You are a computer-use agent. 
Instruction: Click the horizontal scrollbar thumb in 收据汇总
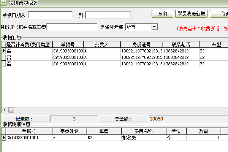click(11, 110)
